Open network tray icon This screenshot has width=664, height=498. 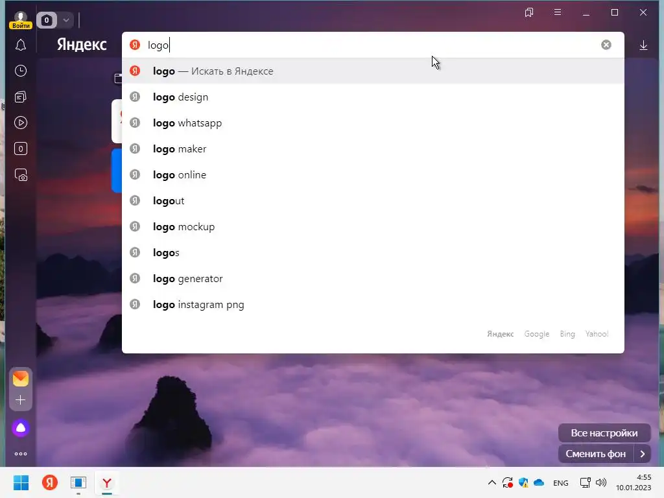pos(586,482)
